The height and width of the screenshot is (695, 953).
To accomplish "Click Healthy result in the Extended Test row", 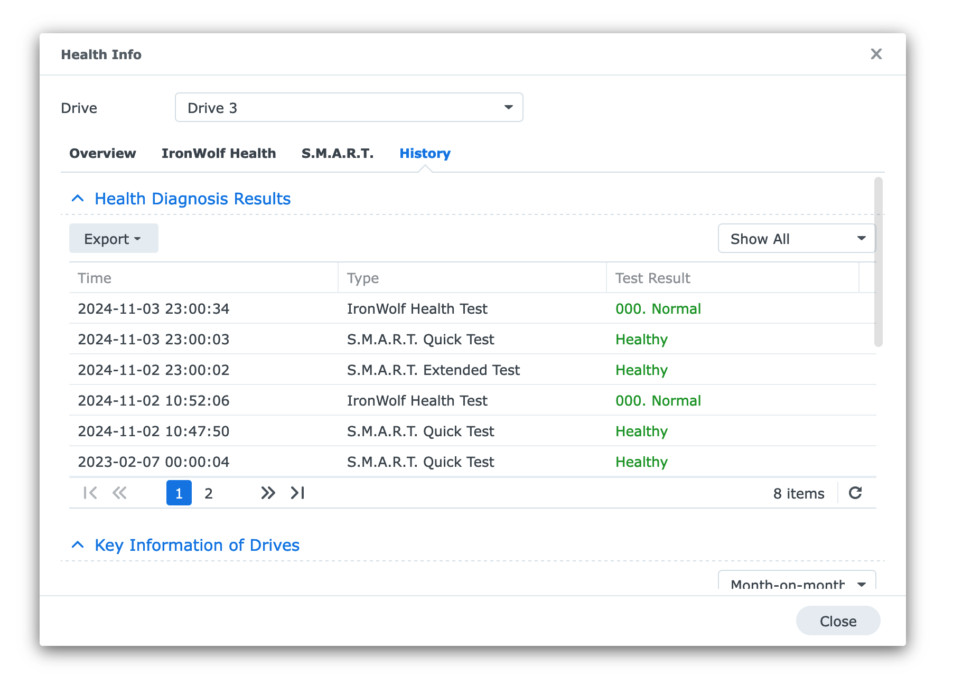I will pos(641,370).
